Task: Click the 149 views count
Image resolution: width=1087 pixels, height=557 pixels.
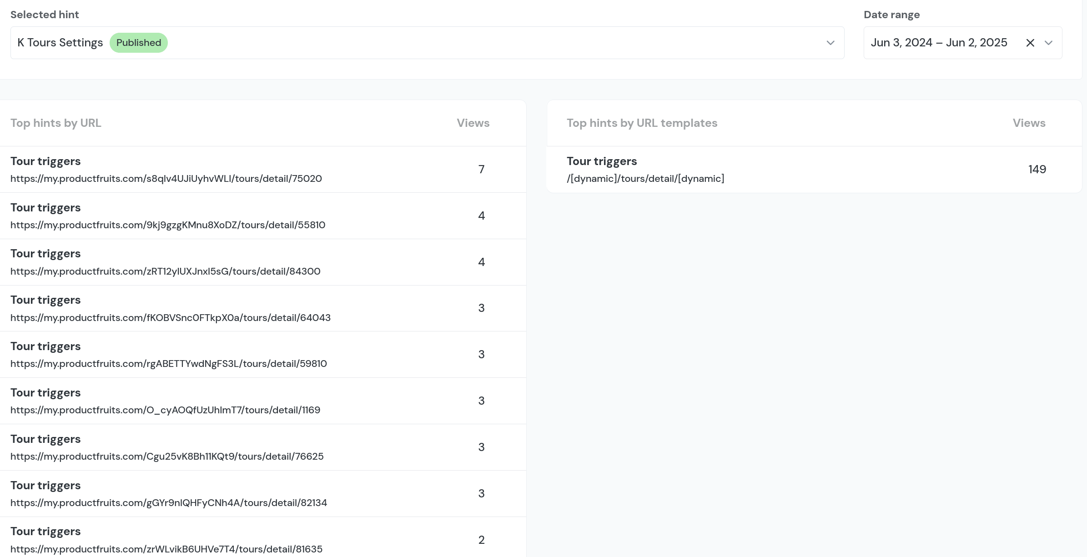Action: click(1037, 170)
